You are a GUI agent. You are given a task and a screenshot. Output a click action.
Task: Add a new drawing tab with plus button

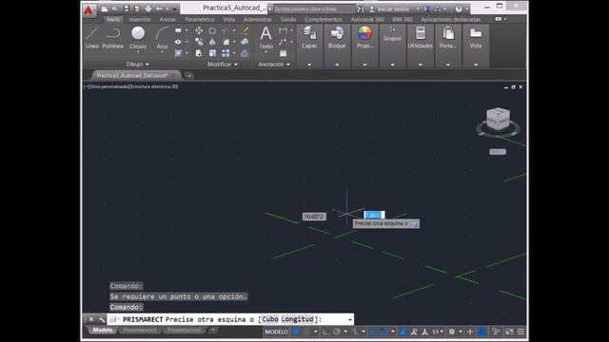coord(189,76)
